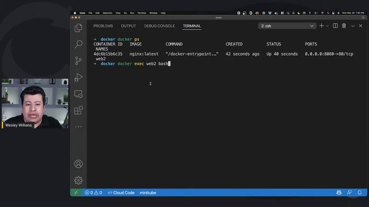The image size is (369, 207).
Task: Open the Explorer view in activity bar
Action: [78, 28]
